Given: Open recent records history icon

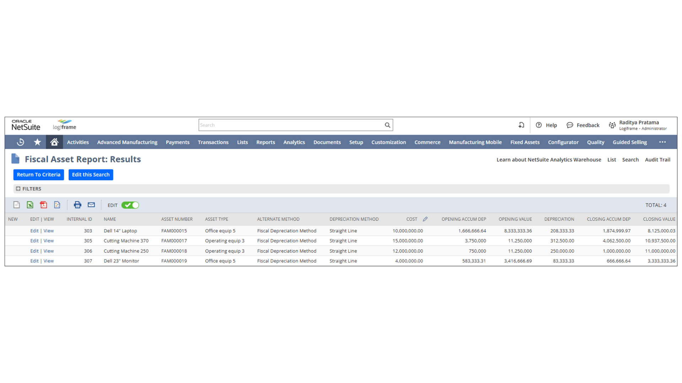Looking at the screenshot, I should coord(20,142).
